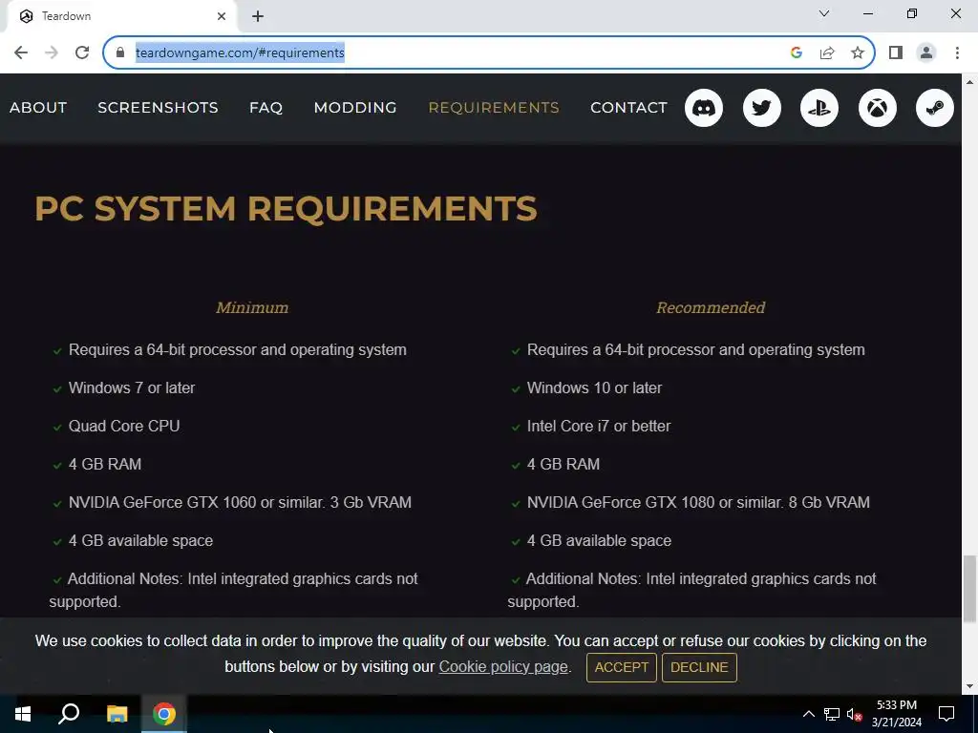Open the Chrome three-dot menu
Image resolution: width=978 pixels, height=733 pixels.
(957, 52)
